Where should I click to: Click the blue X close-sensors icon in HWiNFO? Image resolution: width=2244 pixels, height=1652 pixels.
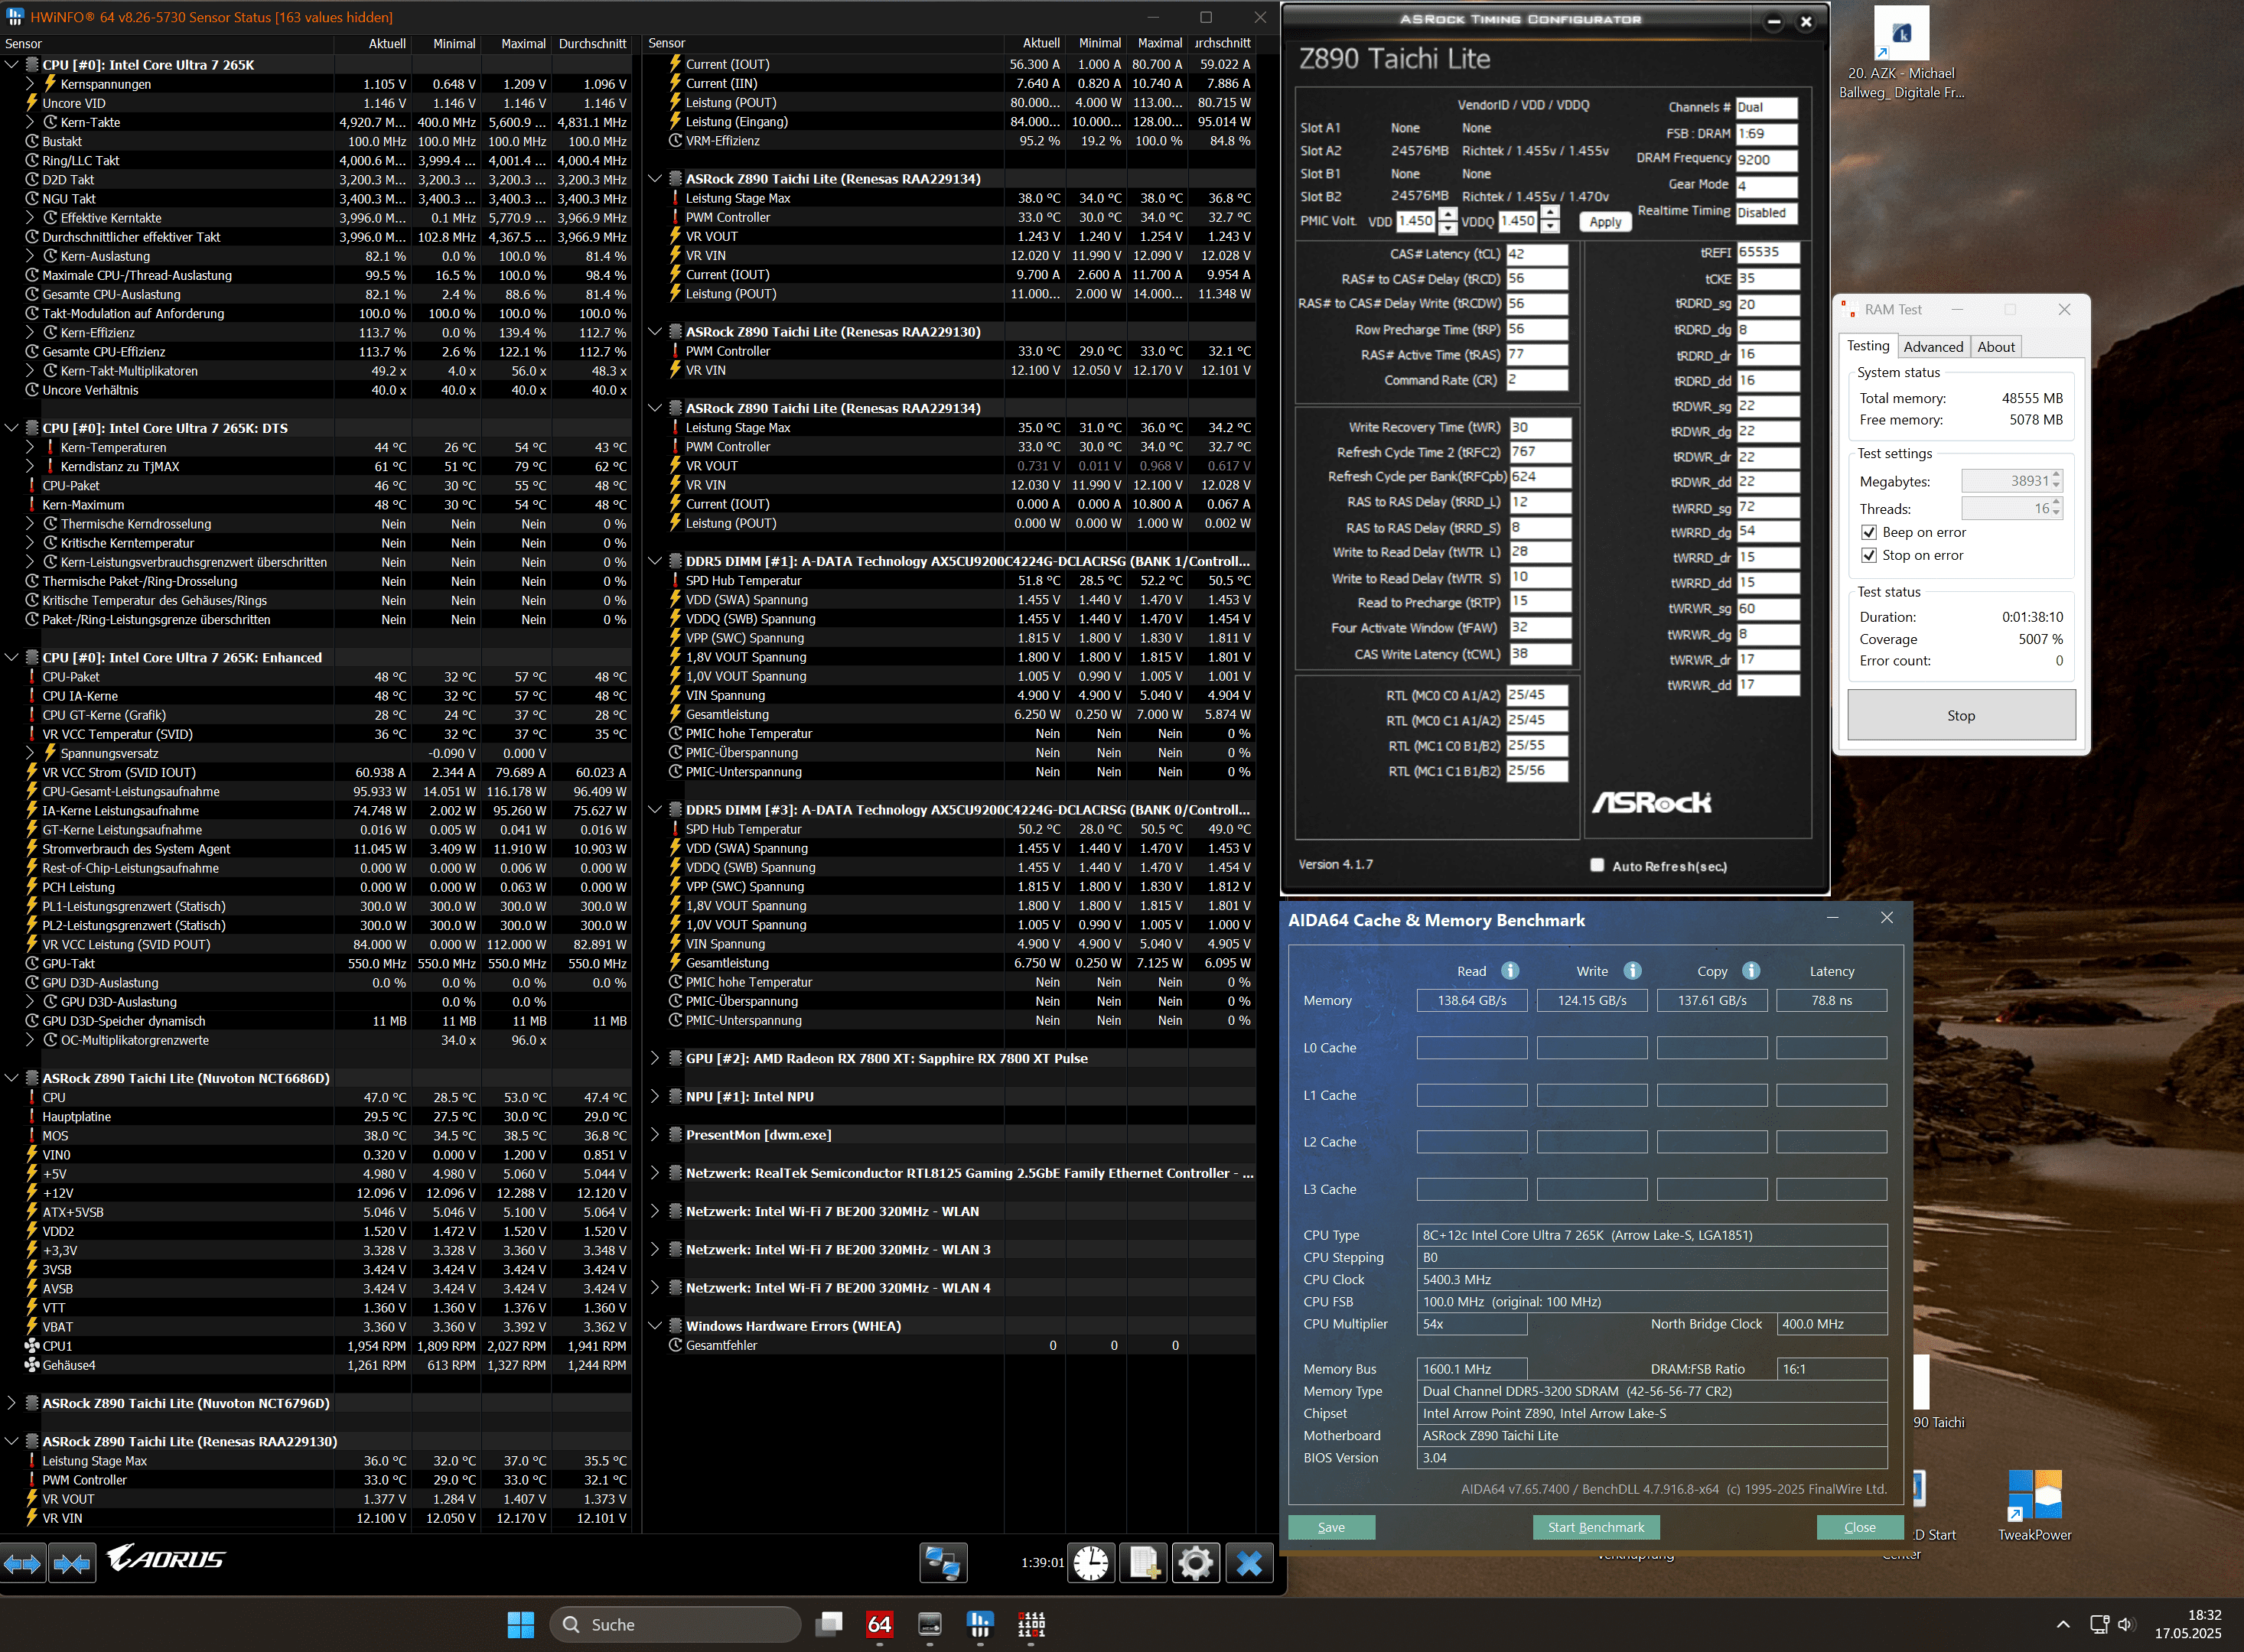[1249, 1563]
